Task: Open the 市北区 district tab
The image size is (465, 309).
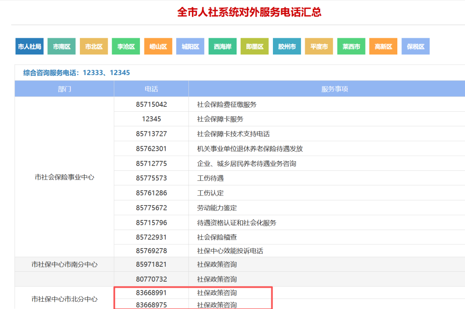Action: coord(94,46)
